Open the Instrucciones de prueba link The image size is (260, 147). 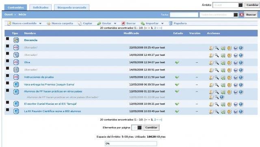pyautogui.click(x=39, y=77)
